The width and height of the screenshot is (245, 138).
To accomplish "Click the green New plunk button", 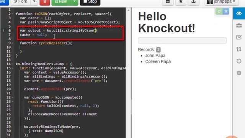I will click(61, 2).
